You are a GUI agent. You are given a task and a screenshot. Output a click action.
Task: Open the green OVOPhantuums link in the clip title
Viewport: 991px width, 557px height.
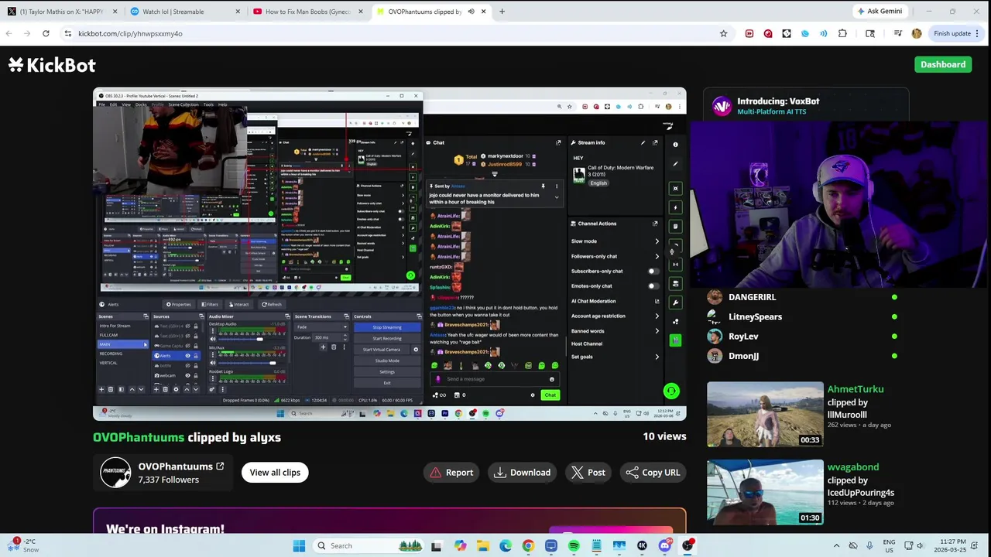tap(139, 437)
